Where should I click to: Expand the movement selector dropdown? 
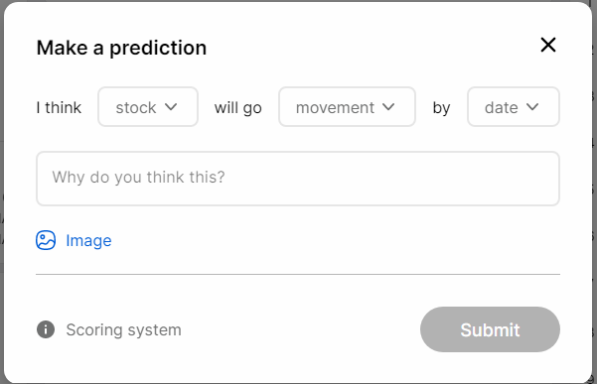[347, 107]
